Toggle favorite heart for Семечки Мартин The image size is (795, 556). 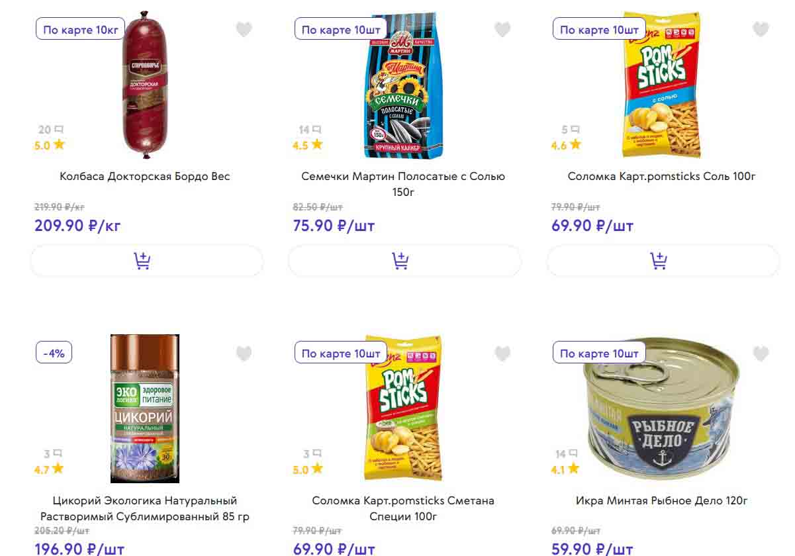point(502,30)
